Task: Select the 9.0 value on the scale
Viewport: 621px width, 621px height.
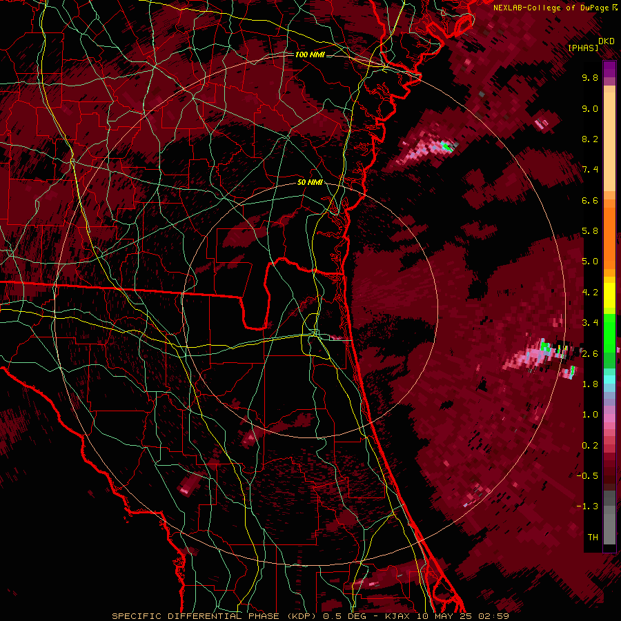Action: [590, 108]
